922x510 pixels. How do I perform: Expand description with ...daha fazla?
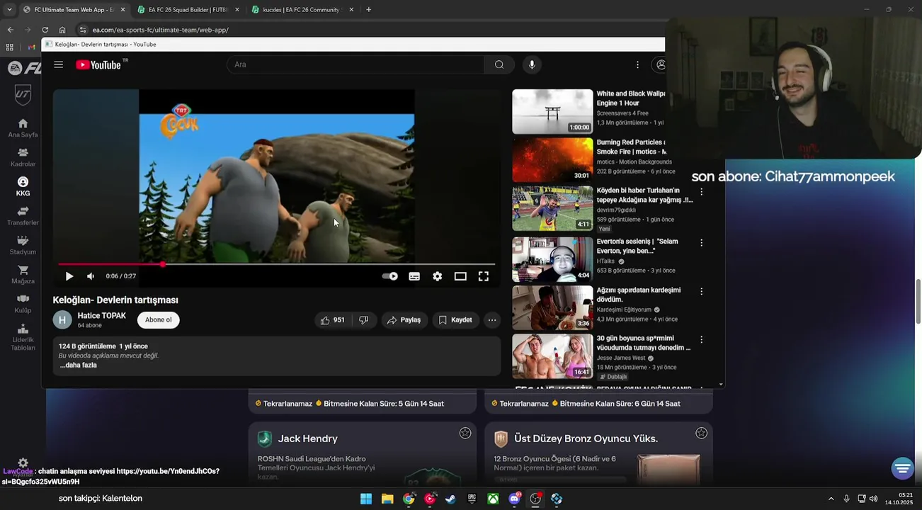point(78,365)
